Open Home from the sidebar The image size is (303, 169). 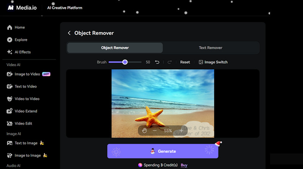pos(20,28)
